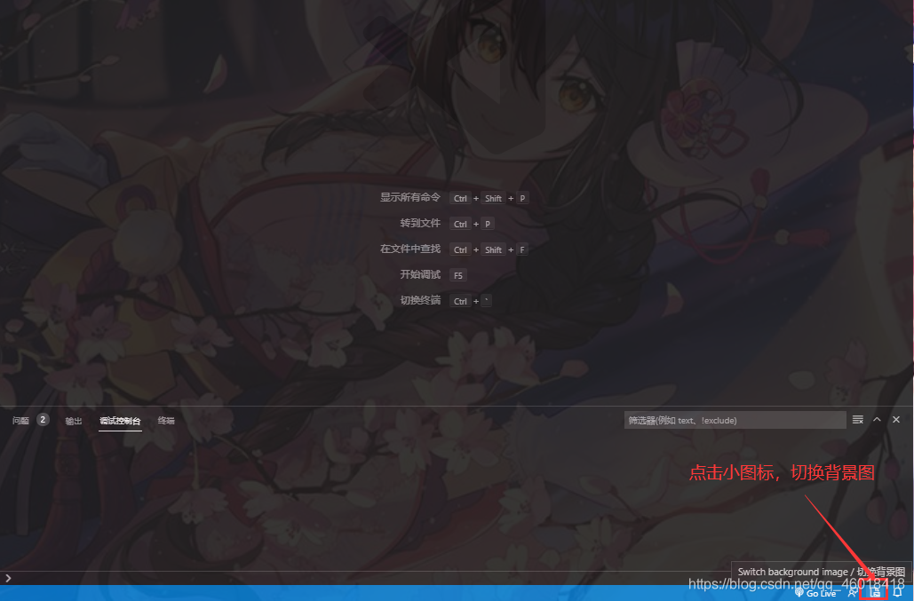Click the 显示所有命令 shortcut text

pyautogui.click(x=410, y=197)
